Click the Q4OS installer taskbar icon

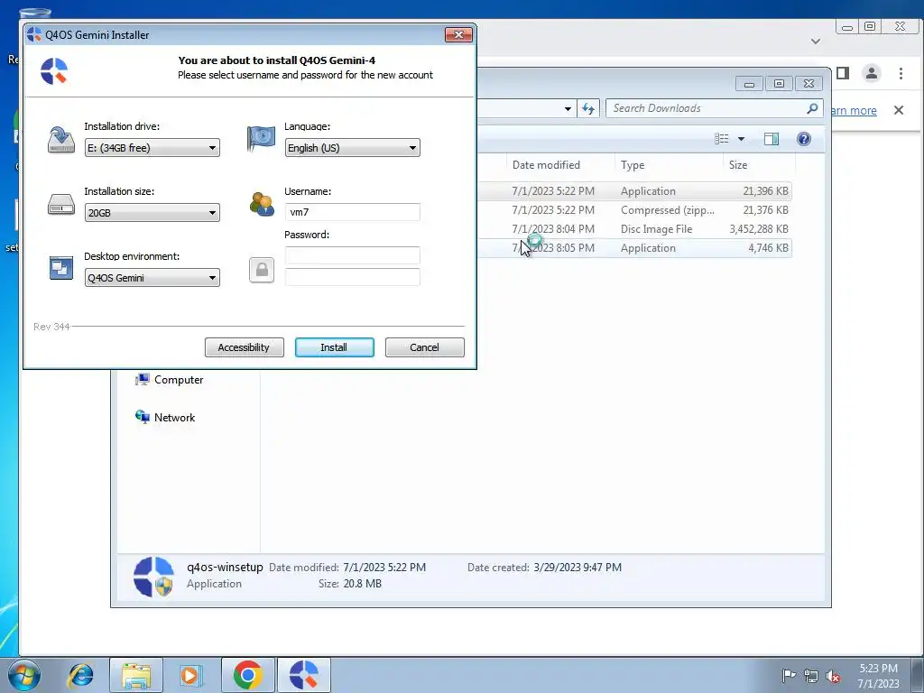(304, 675)
